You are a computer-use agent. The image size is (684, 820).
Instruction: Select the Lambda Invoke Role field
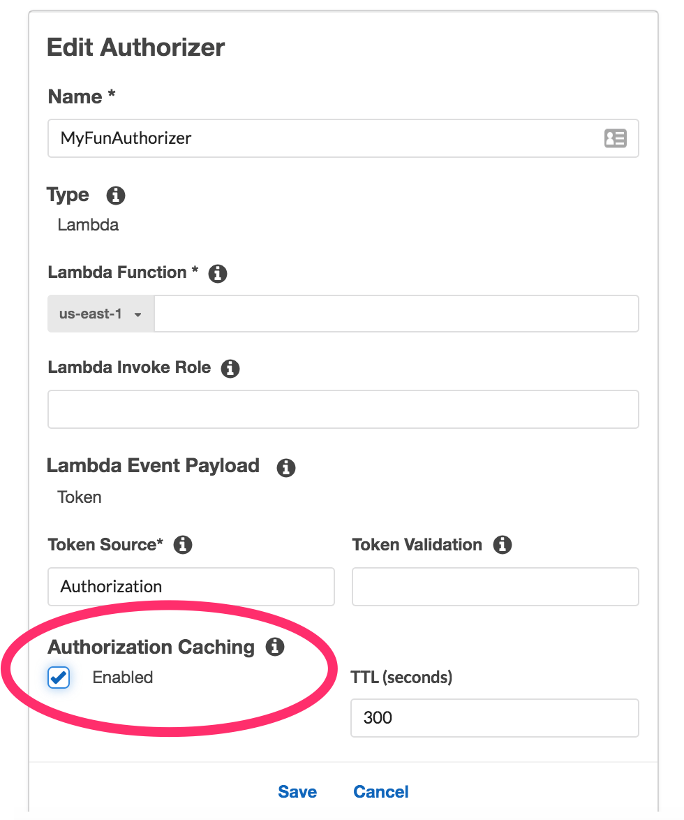(342, 409)
